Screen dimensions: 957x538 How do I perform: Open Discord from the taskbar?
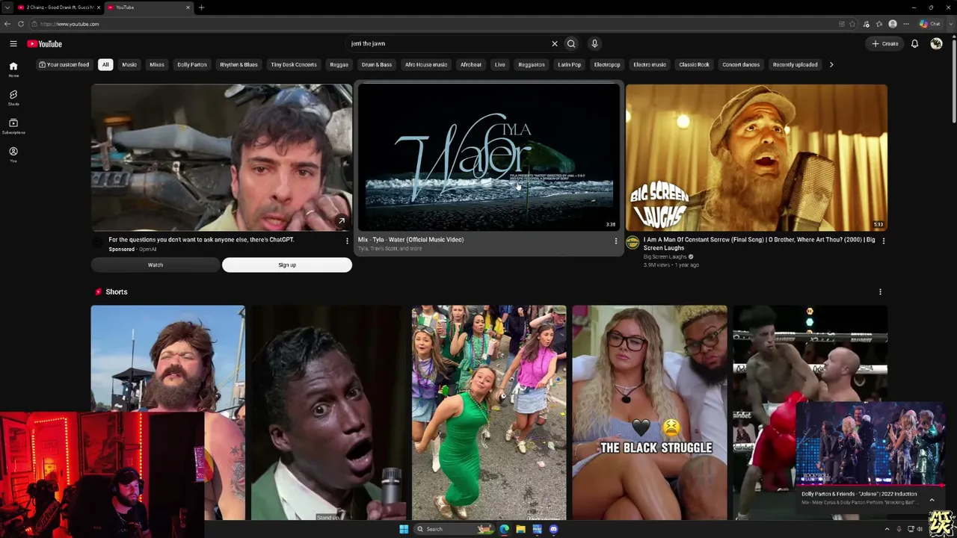click(553, 529)
